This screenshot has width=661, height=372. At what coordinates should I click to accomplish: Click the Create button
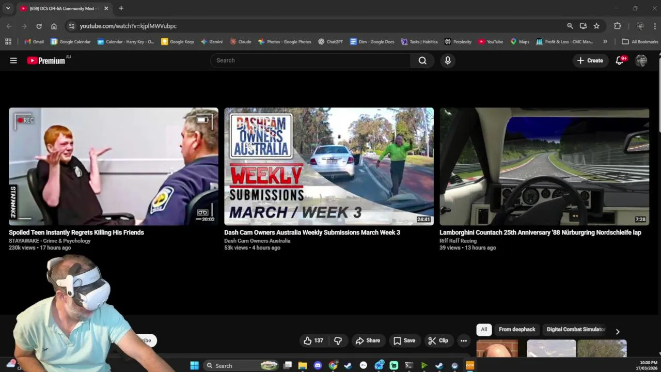point(590,60)
